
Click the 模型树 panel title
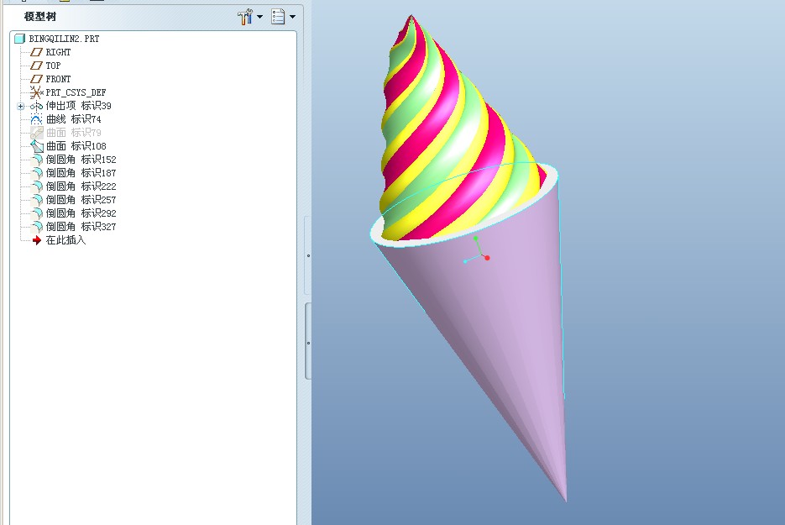coord(40,17)
